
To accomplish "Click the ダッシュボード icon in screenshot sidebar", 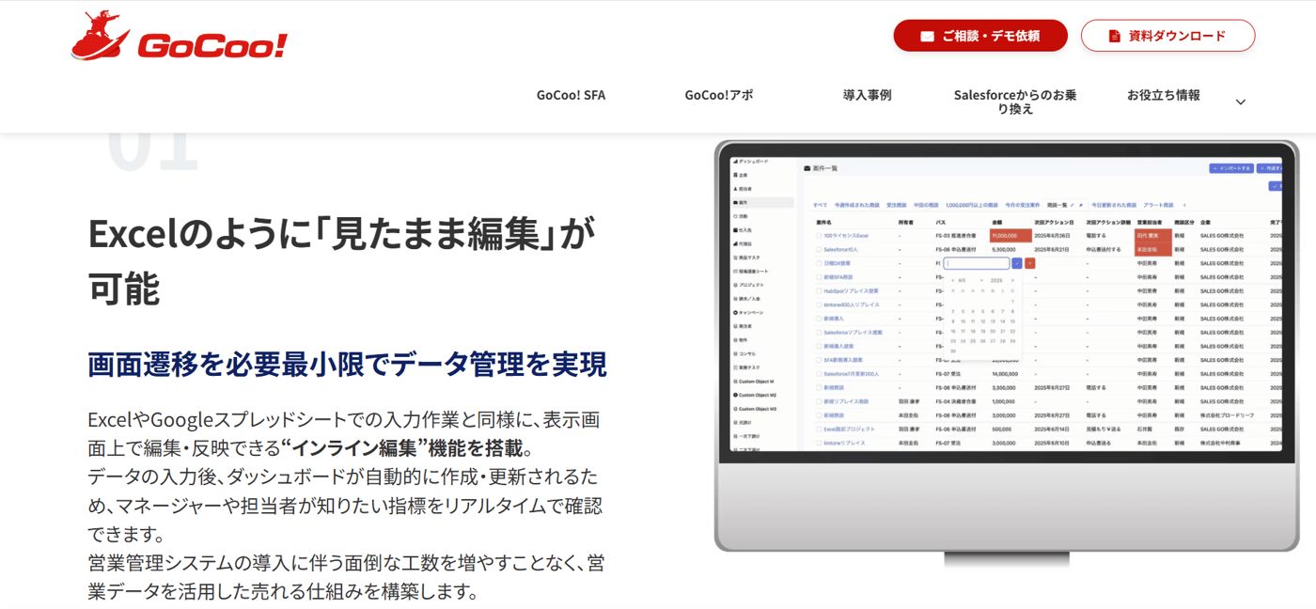I will 735,161.
